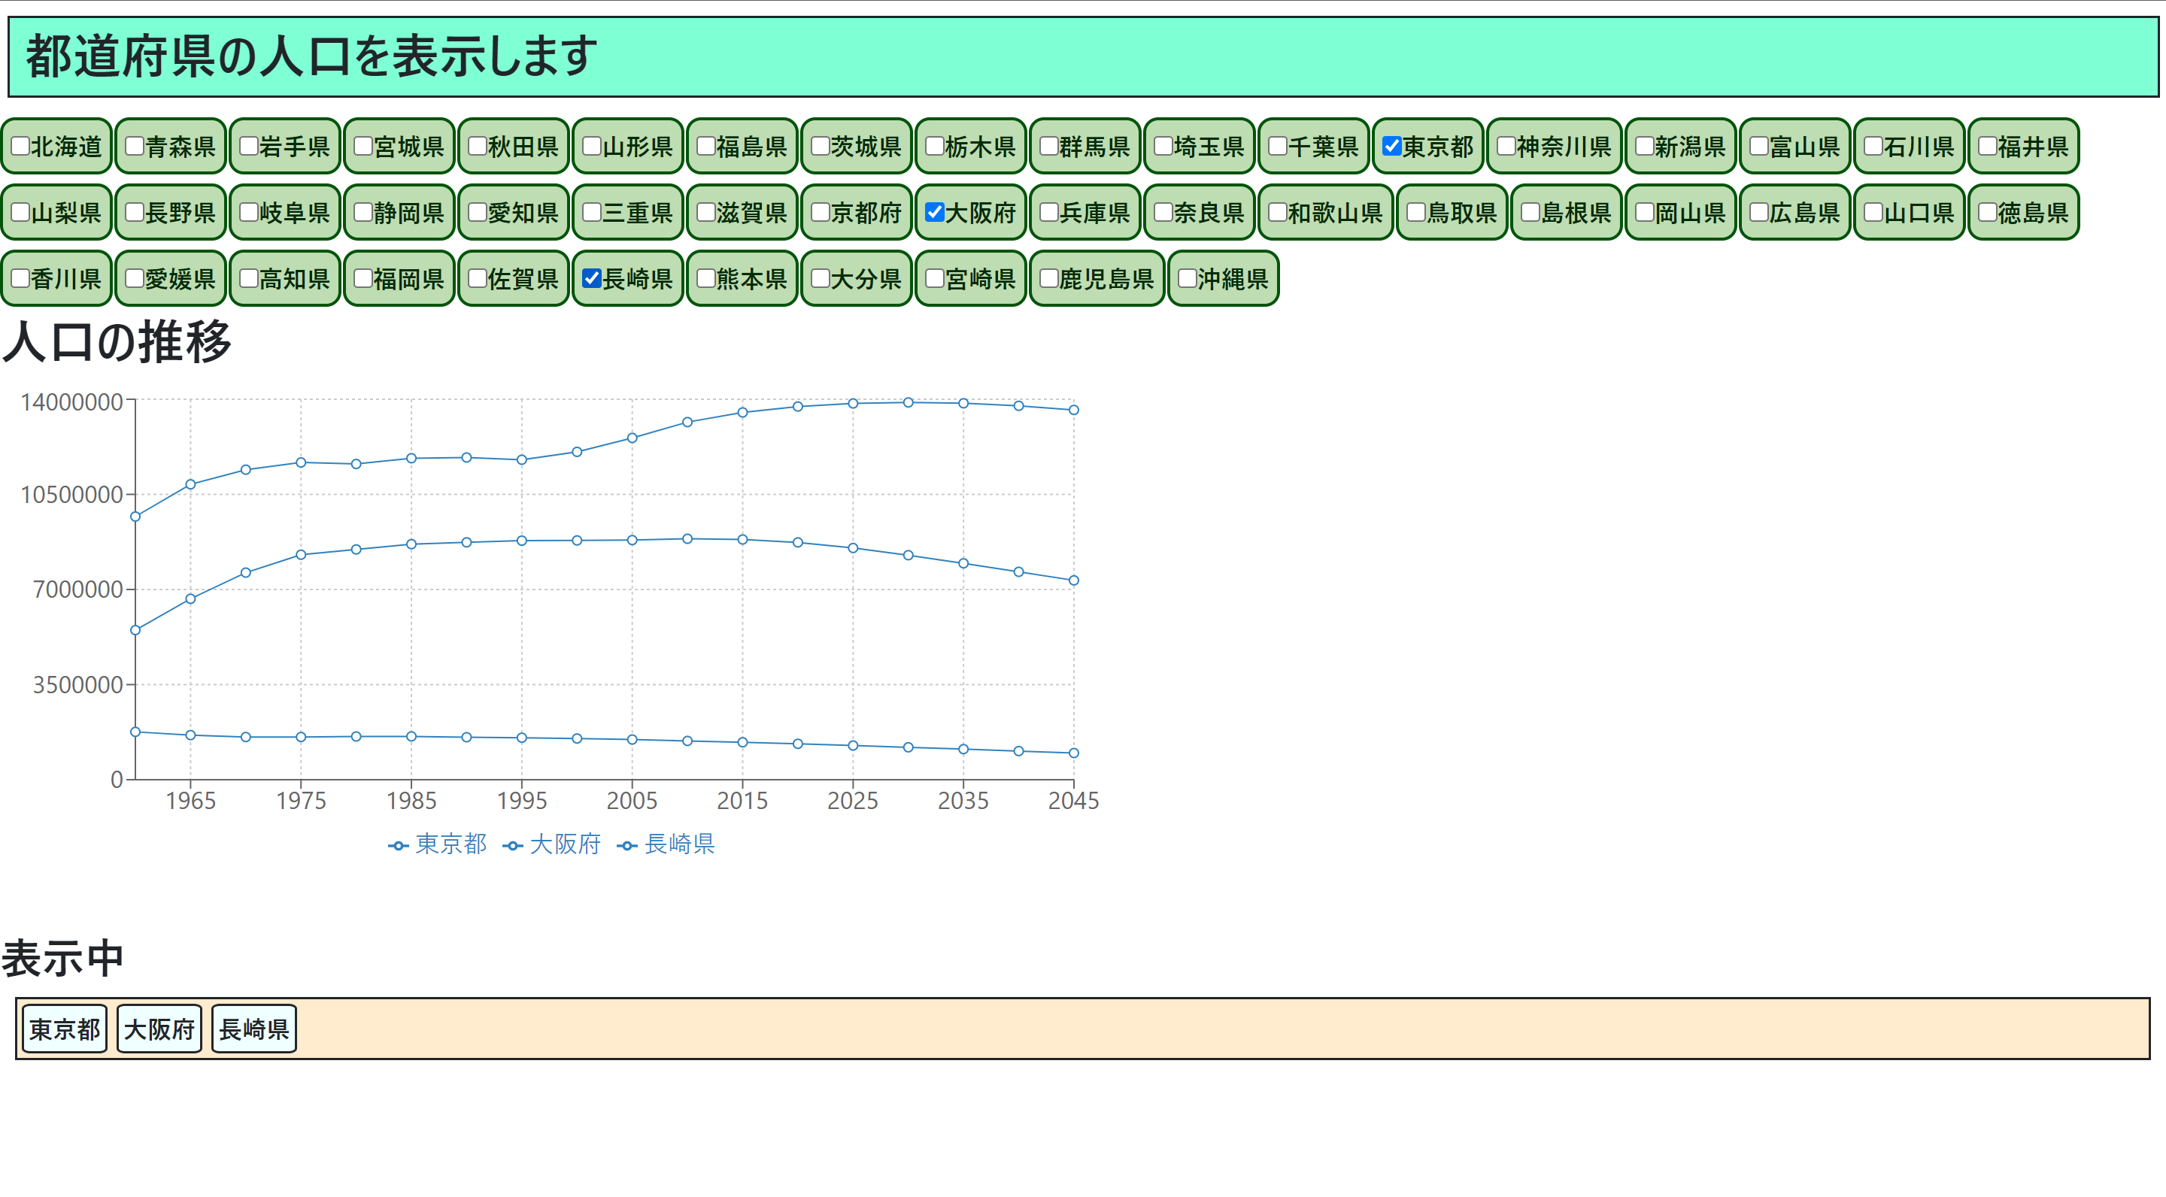Viewport: 2166px width, 1197px height.
Task: Enable the 埼玉県 checkbox
Action: [x=1163, y=147]
